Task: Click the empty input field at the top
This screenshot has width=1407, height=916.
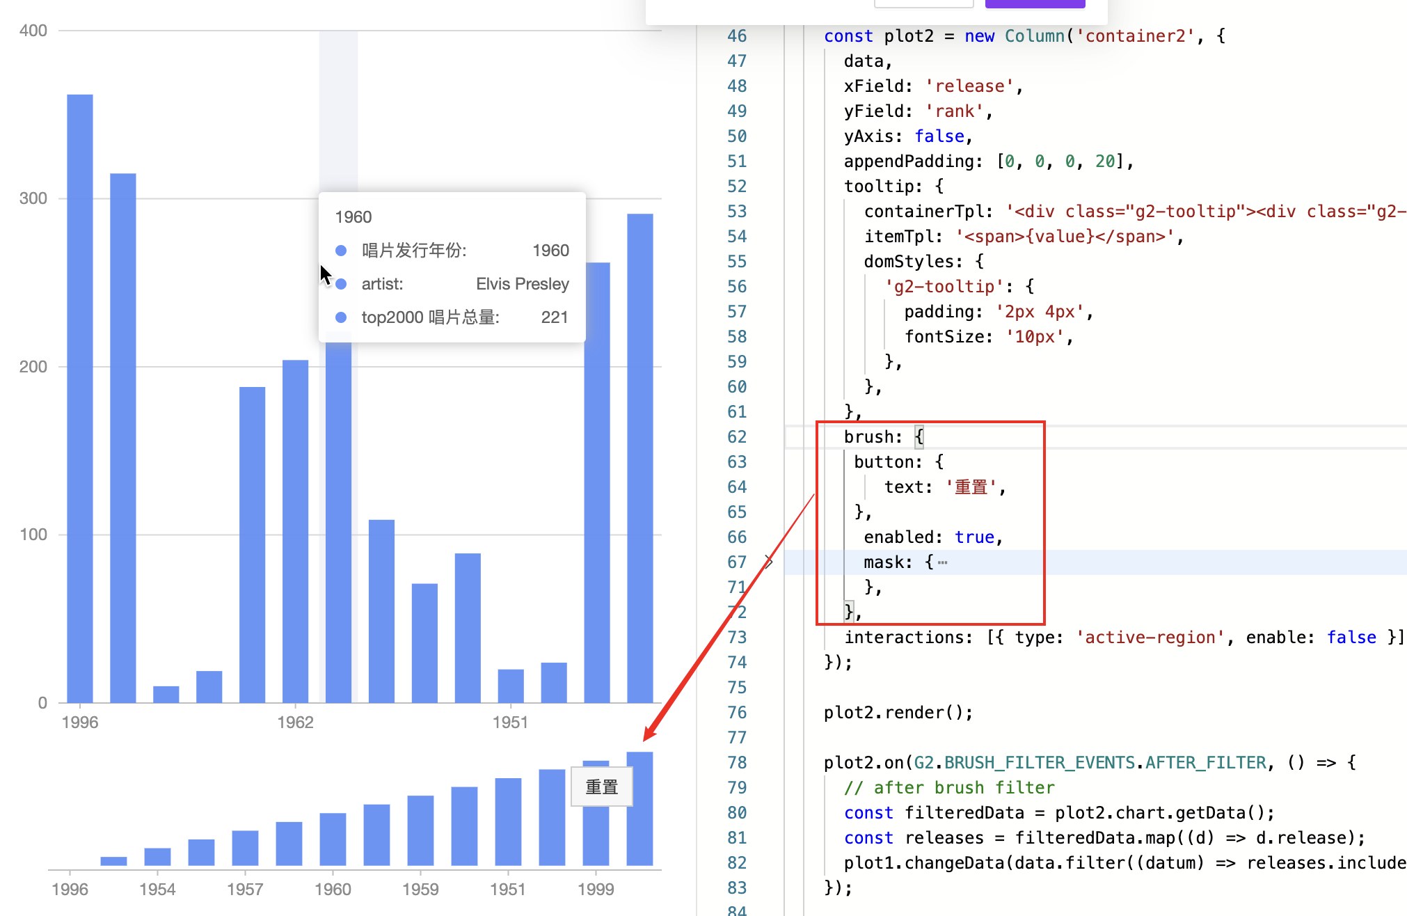Action: tap(923, 3)
